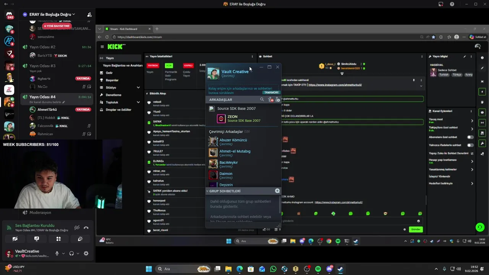The height and width of the screenshot is (275, 489).
Task: Open Discord direct messages home icon
Action: pyautogui.click(x=10, y=15)
